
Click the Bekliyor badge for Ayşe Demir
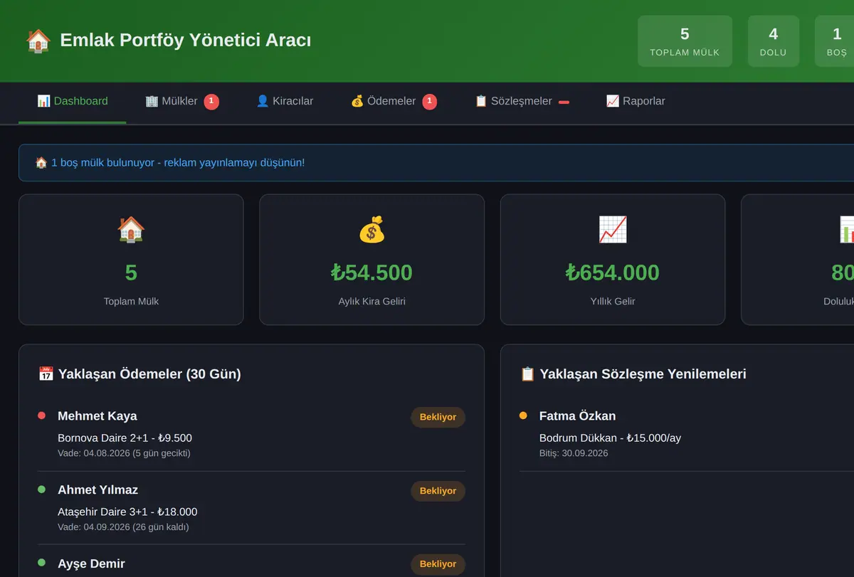[x=438, y=564]
